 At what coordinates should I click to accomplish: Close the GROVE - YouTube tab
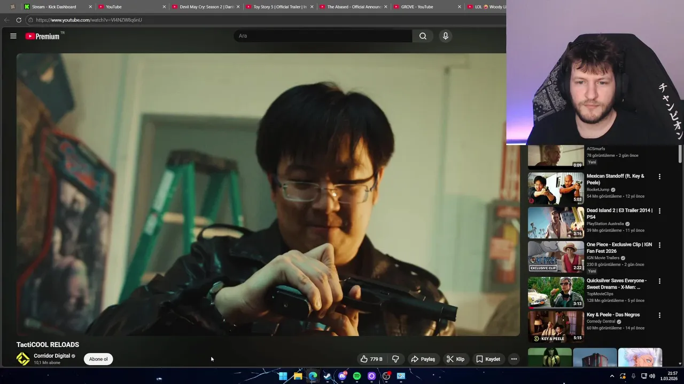(x=459, y=7)
